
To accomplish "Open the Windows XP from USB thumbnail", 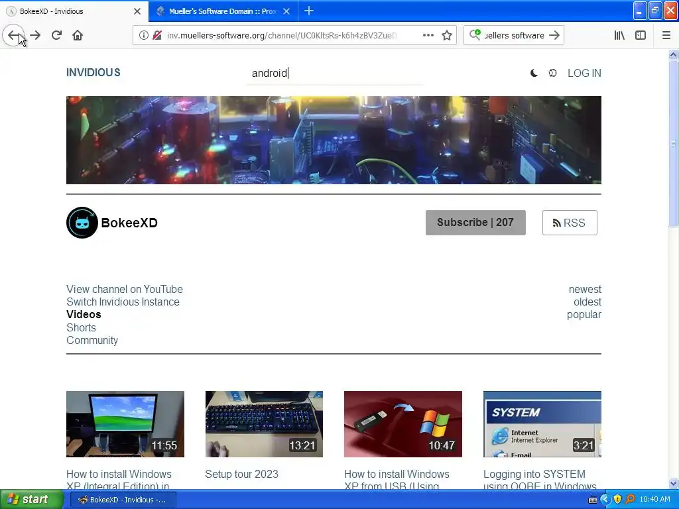I will 402,424.
